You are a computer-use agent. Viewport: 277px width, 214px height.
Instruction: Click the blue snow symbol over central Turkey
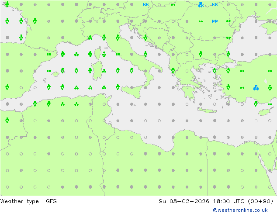pos(256,88)
